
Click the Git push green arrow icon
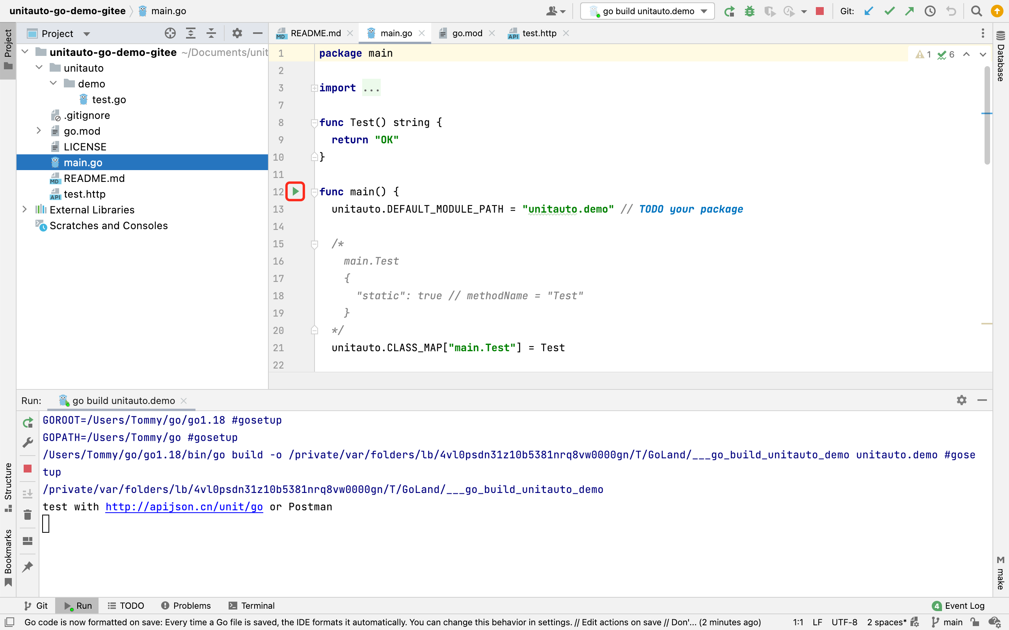909,11
